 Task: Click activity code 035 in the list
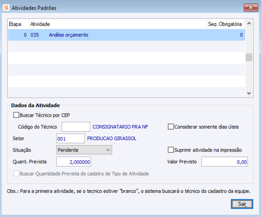click(35, 35)
